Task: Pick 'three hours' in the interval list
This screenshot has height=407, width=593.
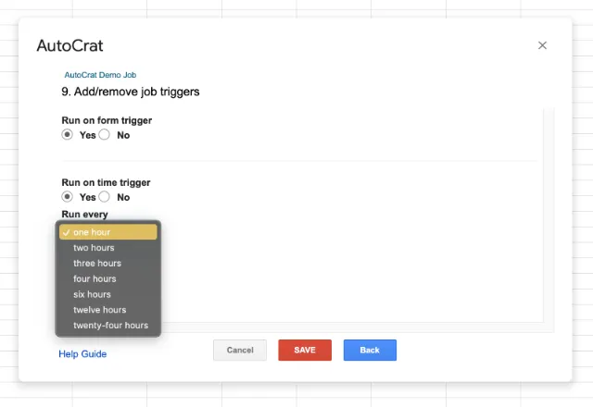Action: pyautogui.click(x=96, y=264)
